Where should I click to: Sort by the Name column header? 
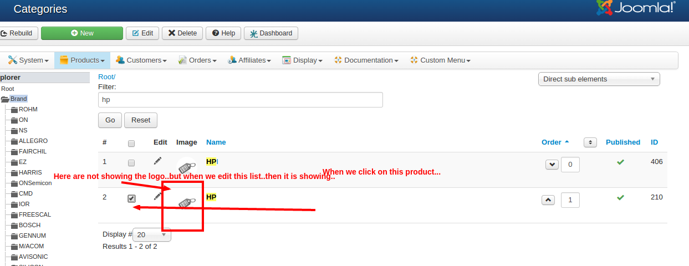tap(216, 142)
